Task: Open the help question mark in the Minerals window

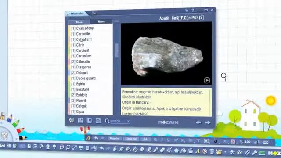Action: pos(193,11)
